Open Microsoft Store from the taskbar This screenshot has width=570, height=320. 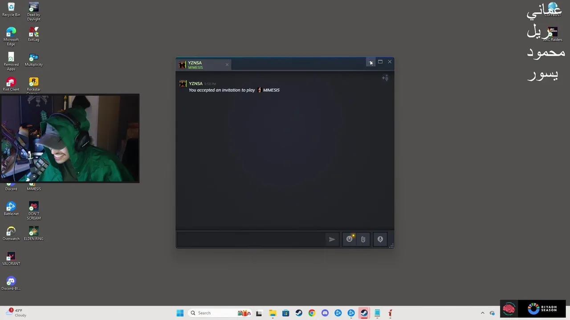(285, 313)
